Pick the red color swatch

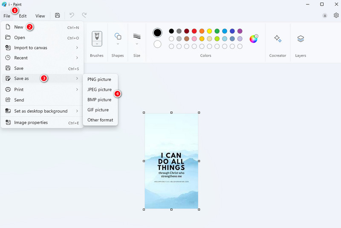(x=194, y=31)
